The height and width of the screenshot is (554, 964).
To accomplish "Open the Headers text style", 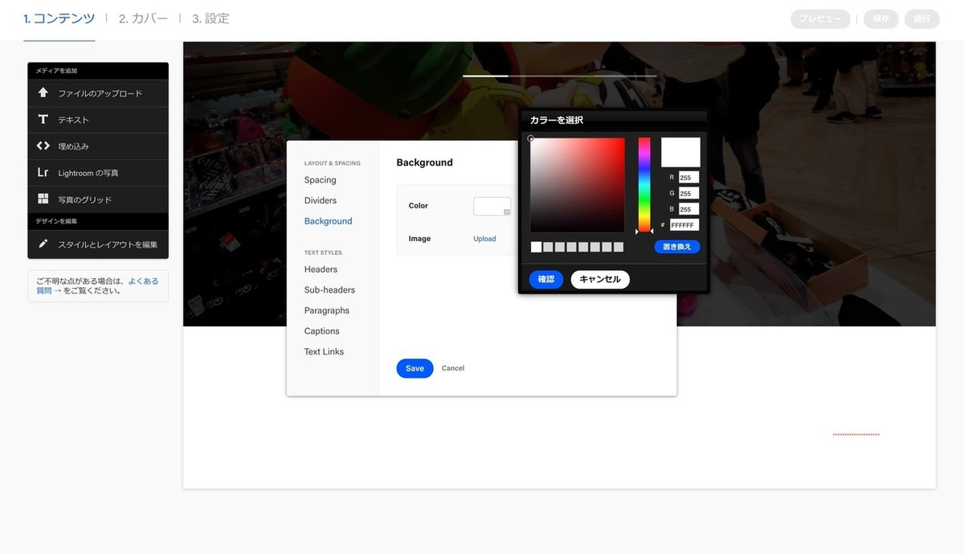I will click(321, 269).
